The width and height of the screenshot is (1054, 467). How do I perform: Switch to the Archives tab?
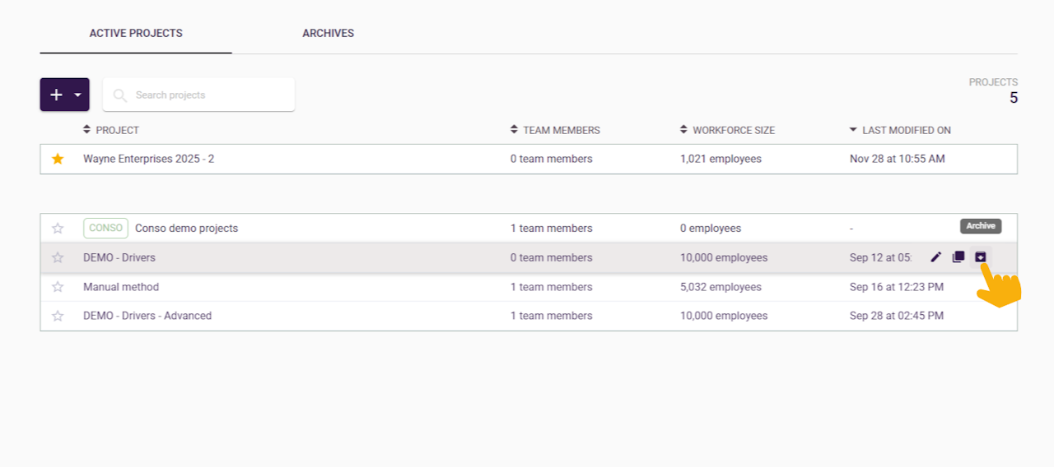point(328,34)
